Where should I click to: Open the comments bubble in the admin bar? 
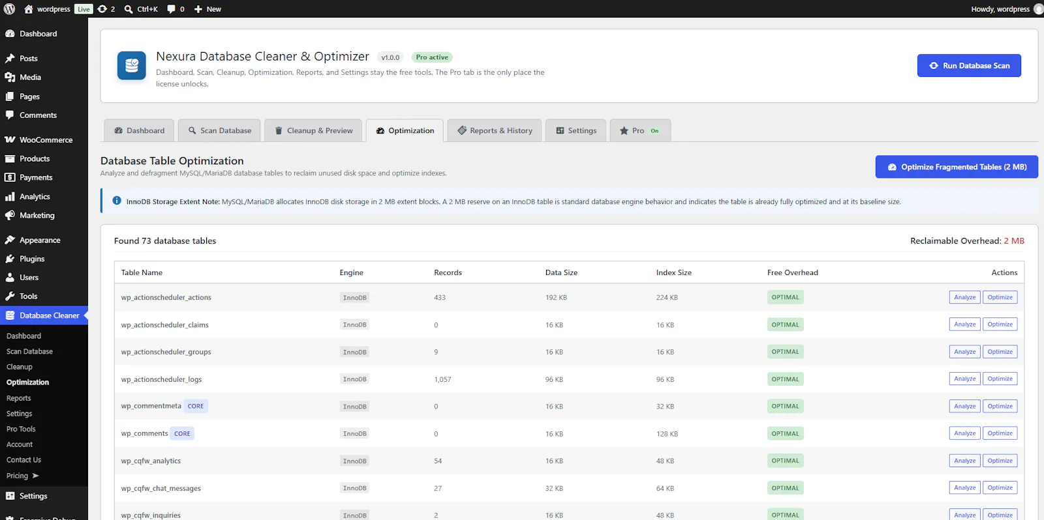(x=171, y=9)
